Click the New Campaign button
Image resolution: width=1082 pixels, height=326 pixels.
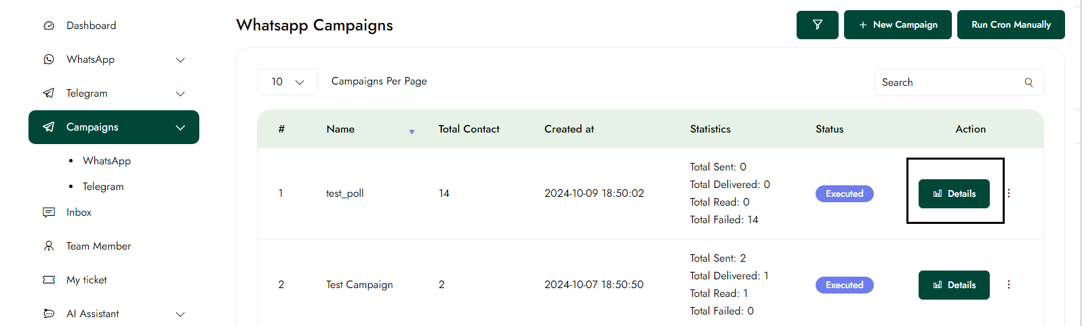pos(898,25)
